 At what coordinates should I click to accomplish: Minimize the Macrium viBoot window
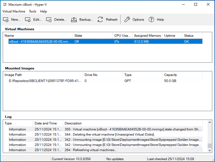183,4
